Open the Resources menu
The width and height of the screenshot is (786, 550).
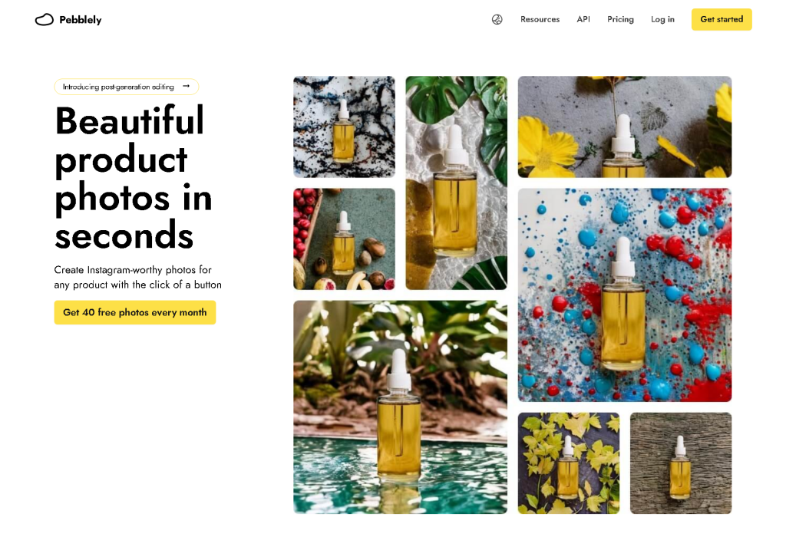[x=540, y=19]
